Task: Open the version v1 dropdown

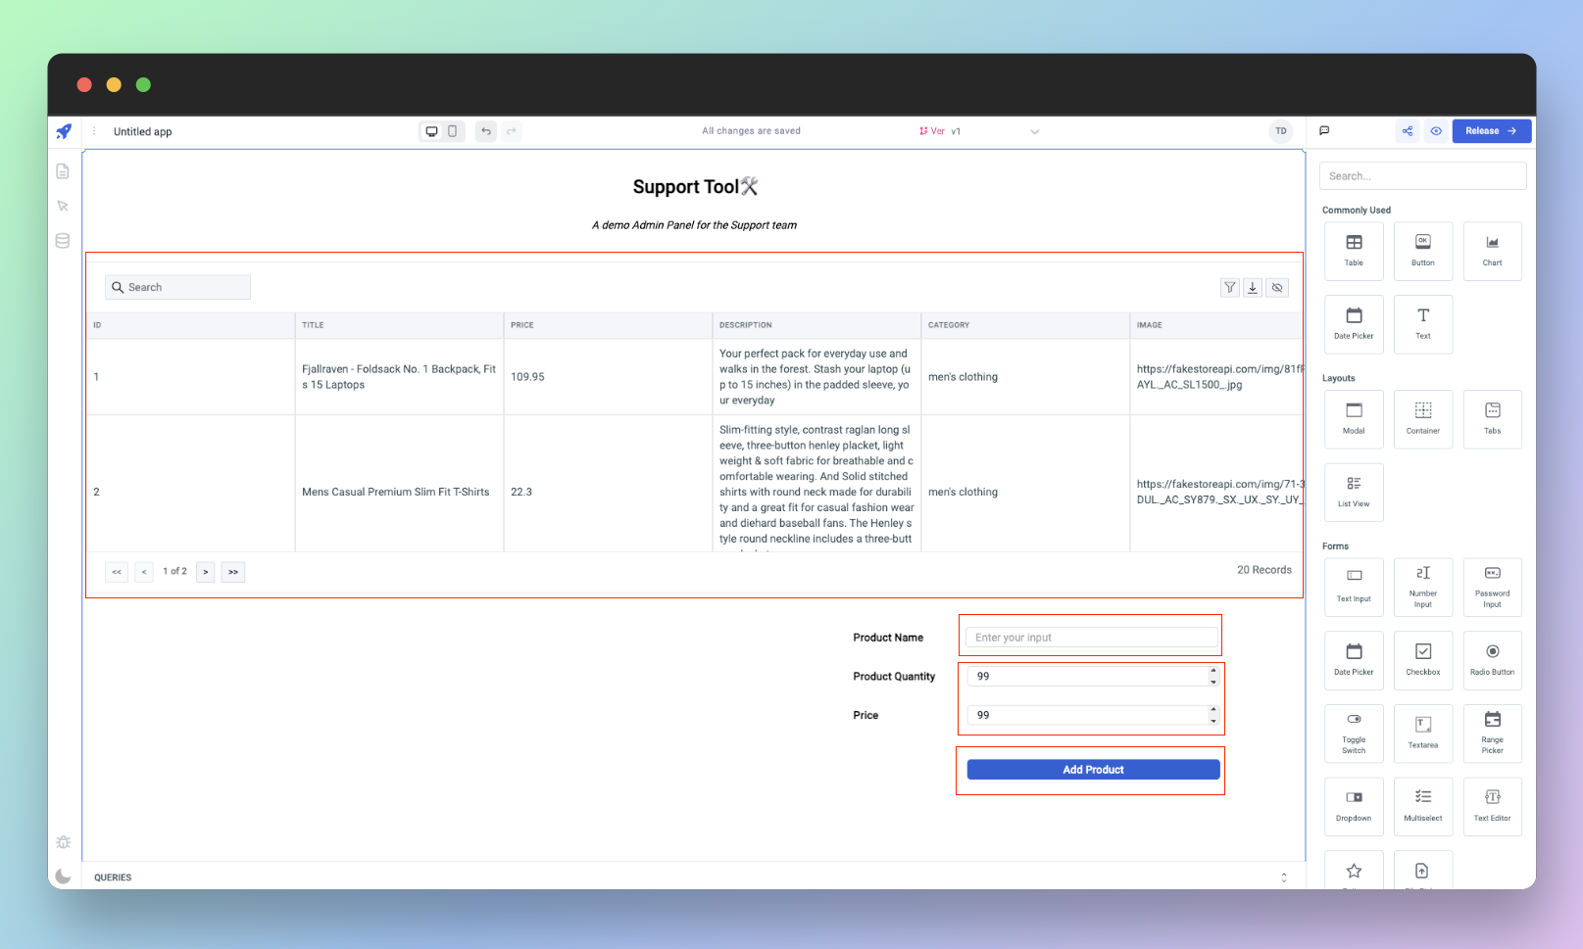Action: (1034, 131)
